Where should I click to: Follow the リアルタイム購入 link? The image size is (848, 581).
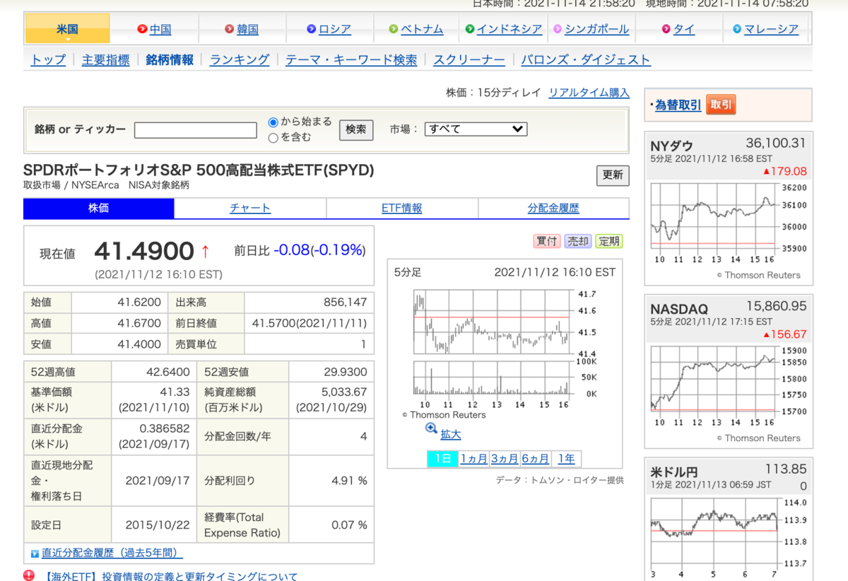point(589,93)
